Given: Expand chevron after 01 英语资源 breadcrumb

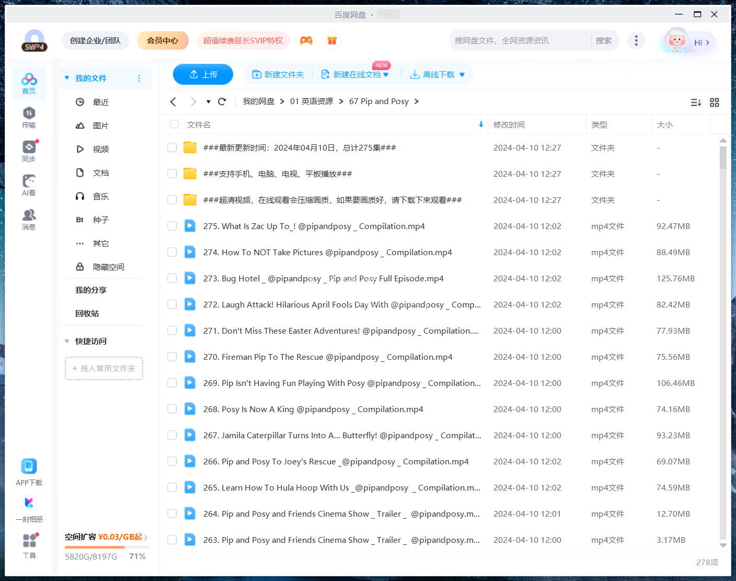Looking at the screenshot, I should pyautogui.click(x=341, y=101).
